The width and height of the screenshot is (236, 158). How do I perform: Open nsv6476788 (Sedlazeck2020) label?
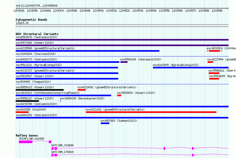point(37,104)
